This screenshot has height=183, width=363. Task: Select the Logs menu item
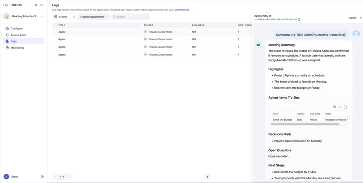(24, 41)
